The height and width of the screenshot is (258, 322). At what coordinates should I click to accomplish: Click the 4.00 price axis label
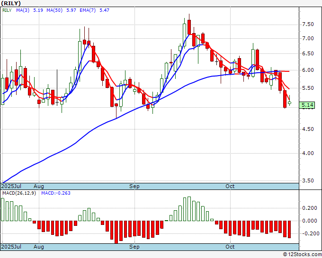click(x=308, y=153)
